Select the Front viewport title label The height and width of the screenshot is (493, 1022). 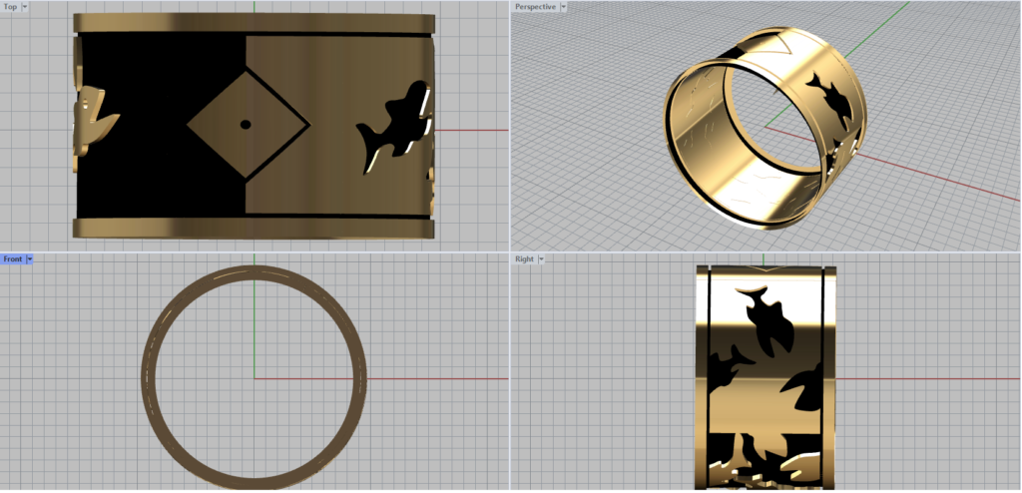[13, 259]
